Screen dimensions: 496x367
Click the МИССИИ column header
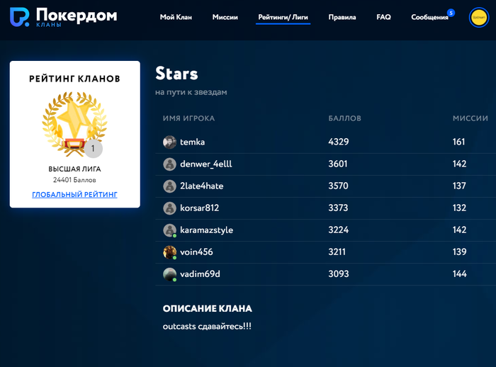470,118
